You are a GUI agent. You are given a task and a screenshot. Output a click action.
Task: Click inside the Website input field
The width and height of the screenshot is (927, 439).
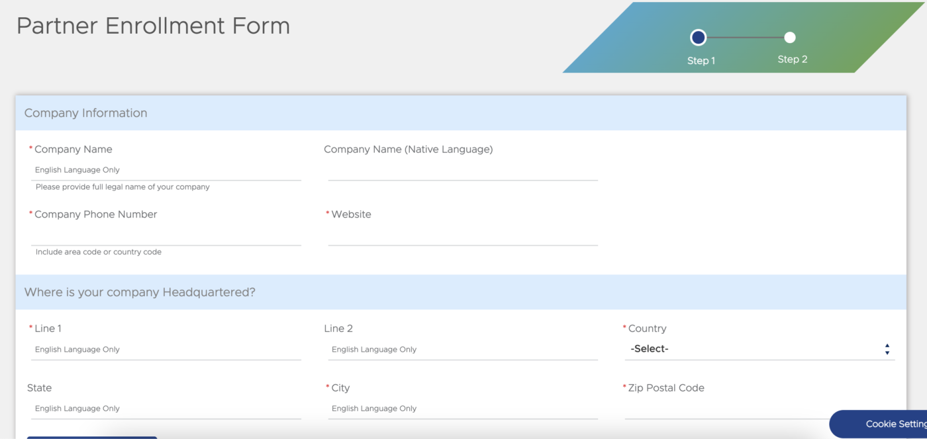(x=463, y=235)
